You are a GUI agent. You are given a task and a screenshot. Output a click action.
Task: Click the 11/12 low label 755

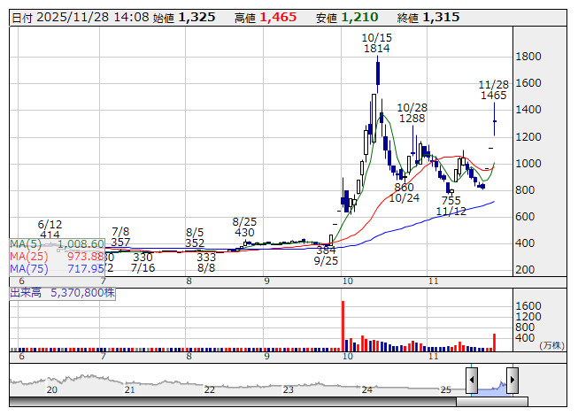click(451, 201)
